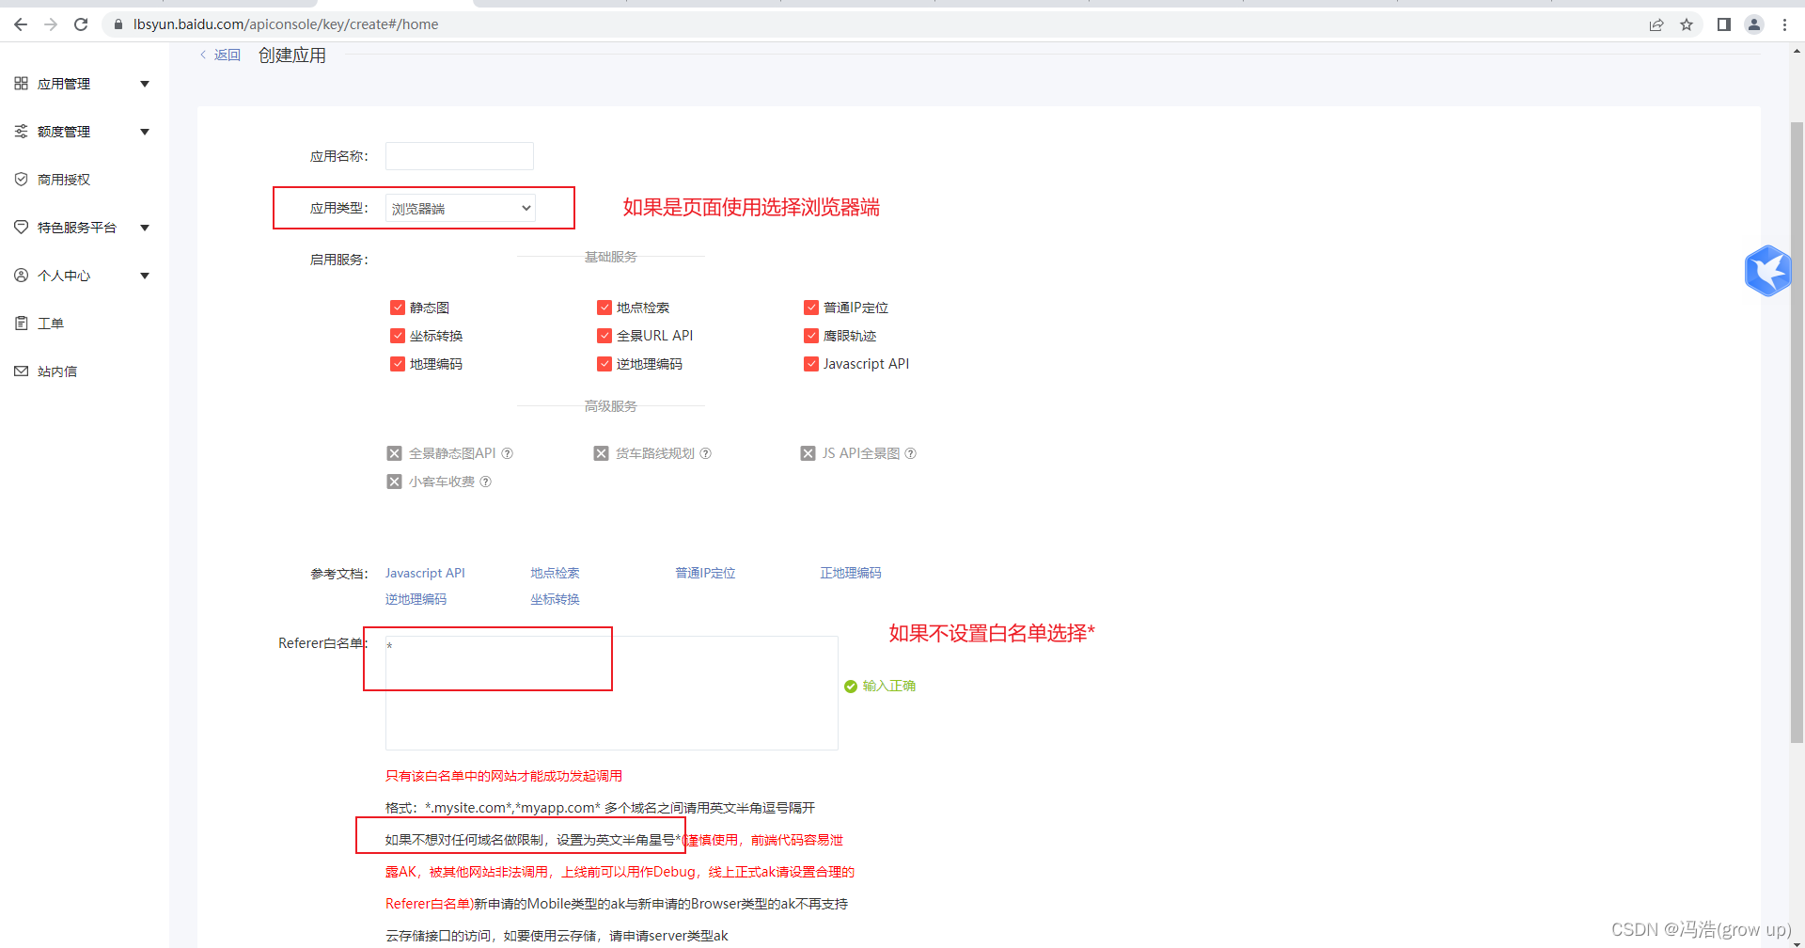Open 应用管理 sidebar item

tap(64, 84)
